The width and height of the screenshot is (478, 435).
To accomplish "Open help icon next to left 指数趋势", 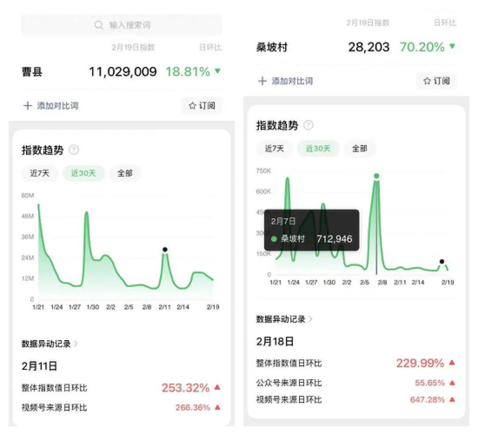I will [x=74, y=150].
